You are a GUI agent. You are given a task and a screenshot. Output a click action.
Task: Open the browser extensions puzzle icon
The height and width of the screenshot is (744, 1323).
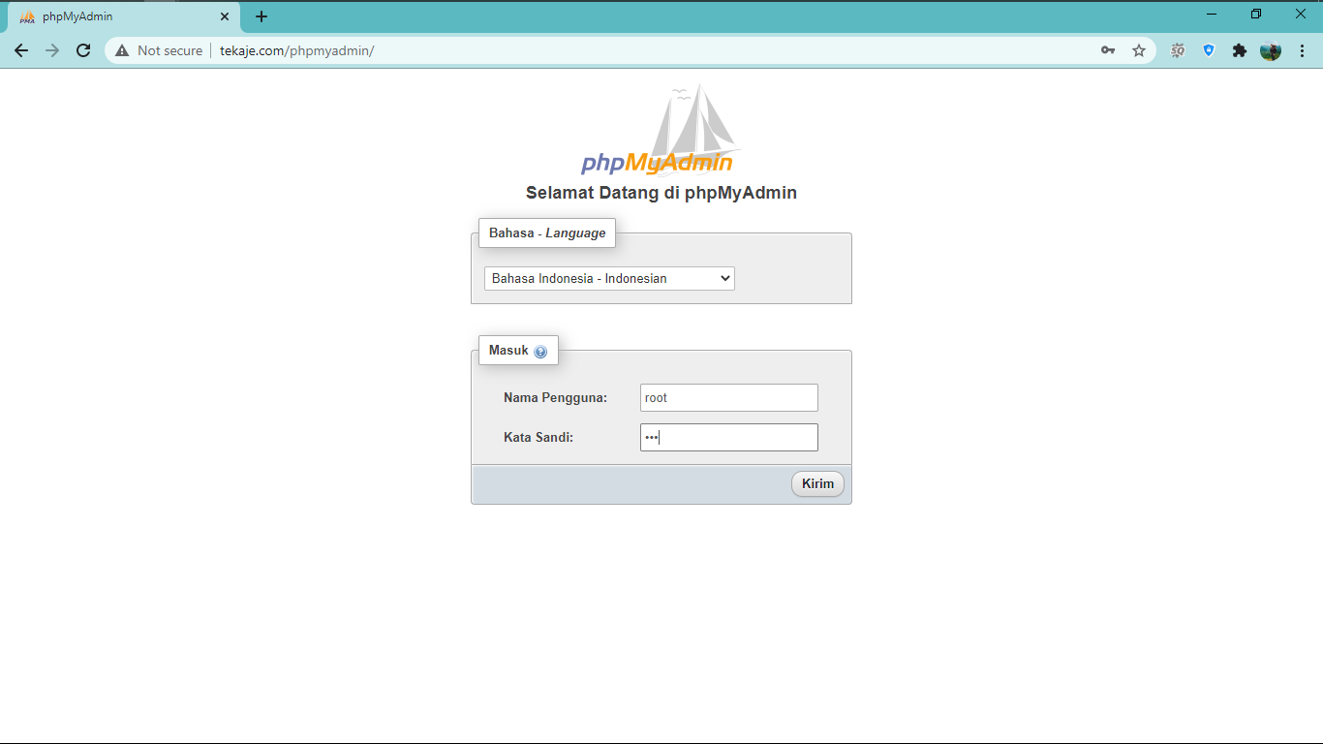pos(1240,50)
